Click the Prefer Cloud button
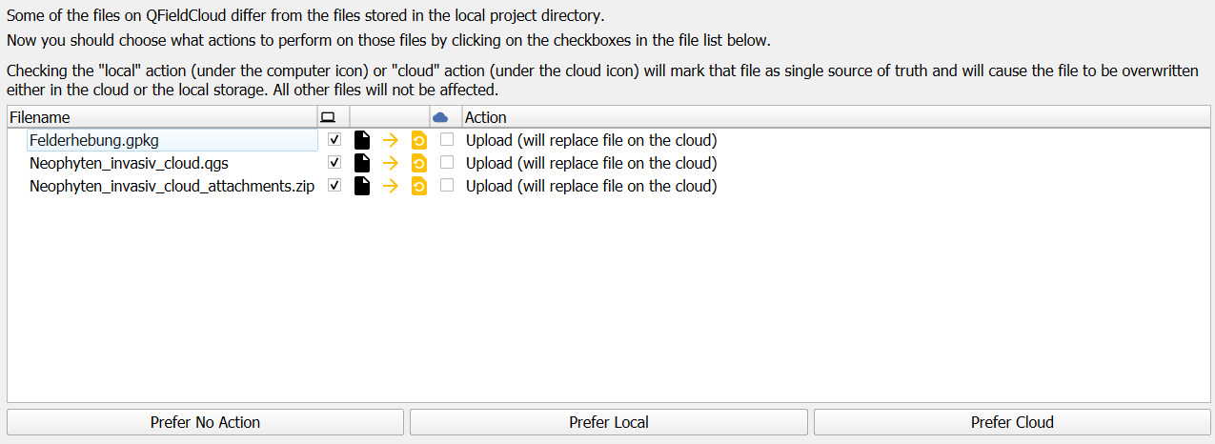Viewport: 1215px width, 444px height. point(1012,422)
